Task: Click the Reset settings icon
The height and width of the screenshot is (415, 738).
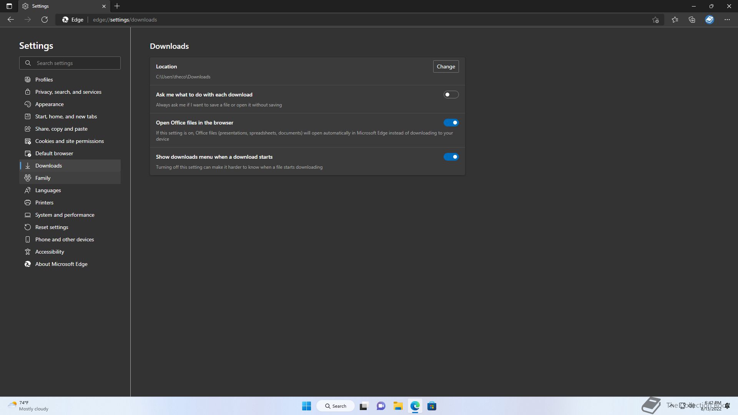Action: click(28, 227)
